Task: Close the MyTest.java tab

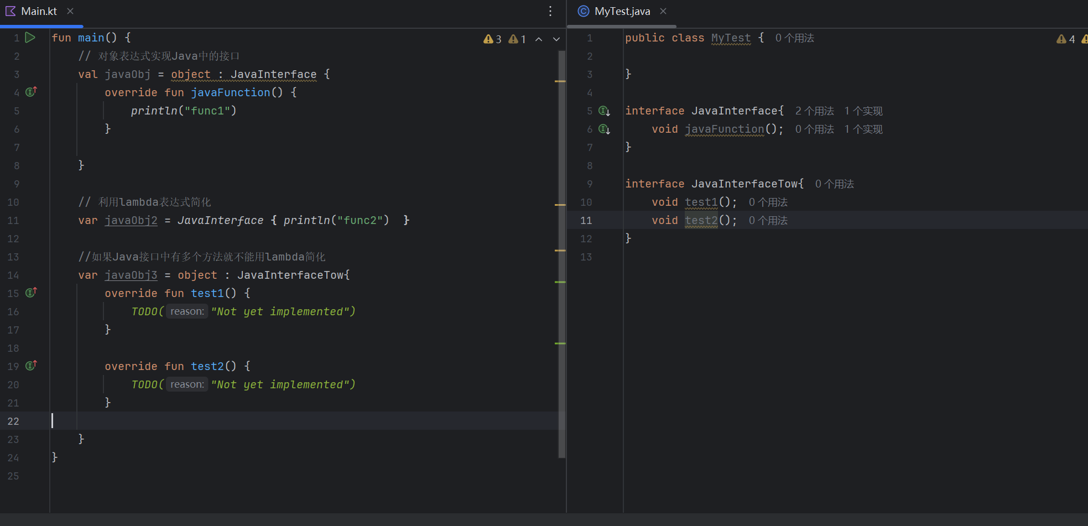Action: 663,11
